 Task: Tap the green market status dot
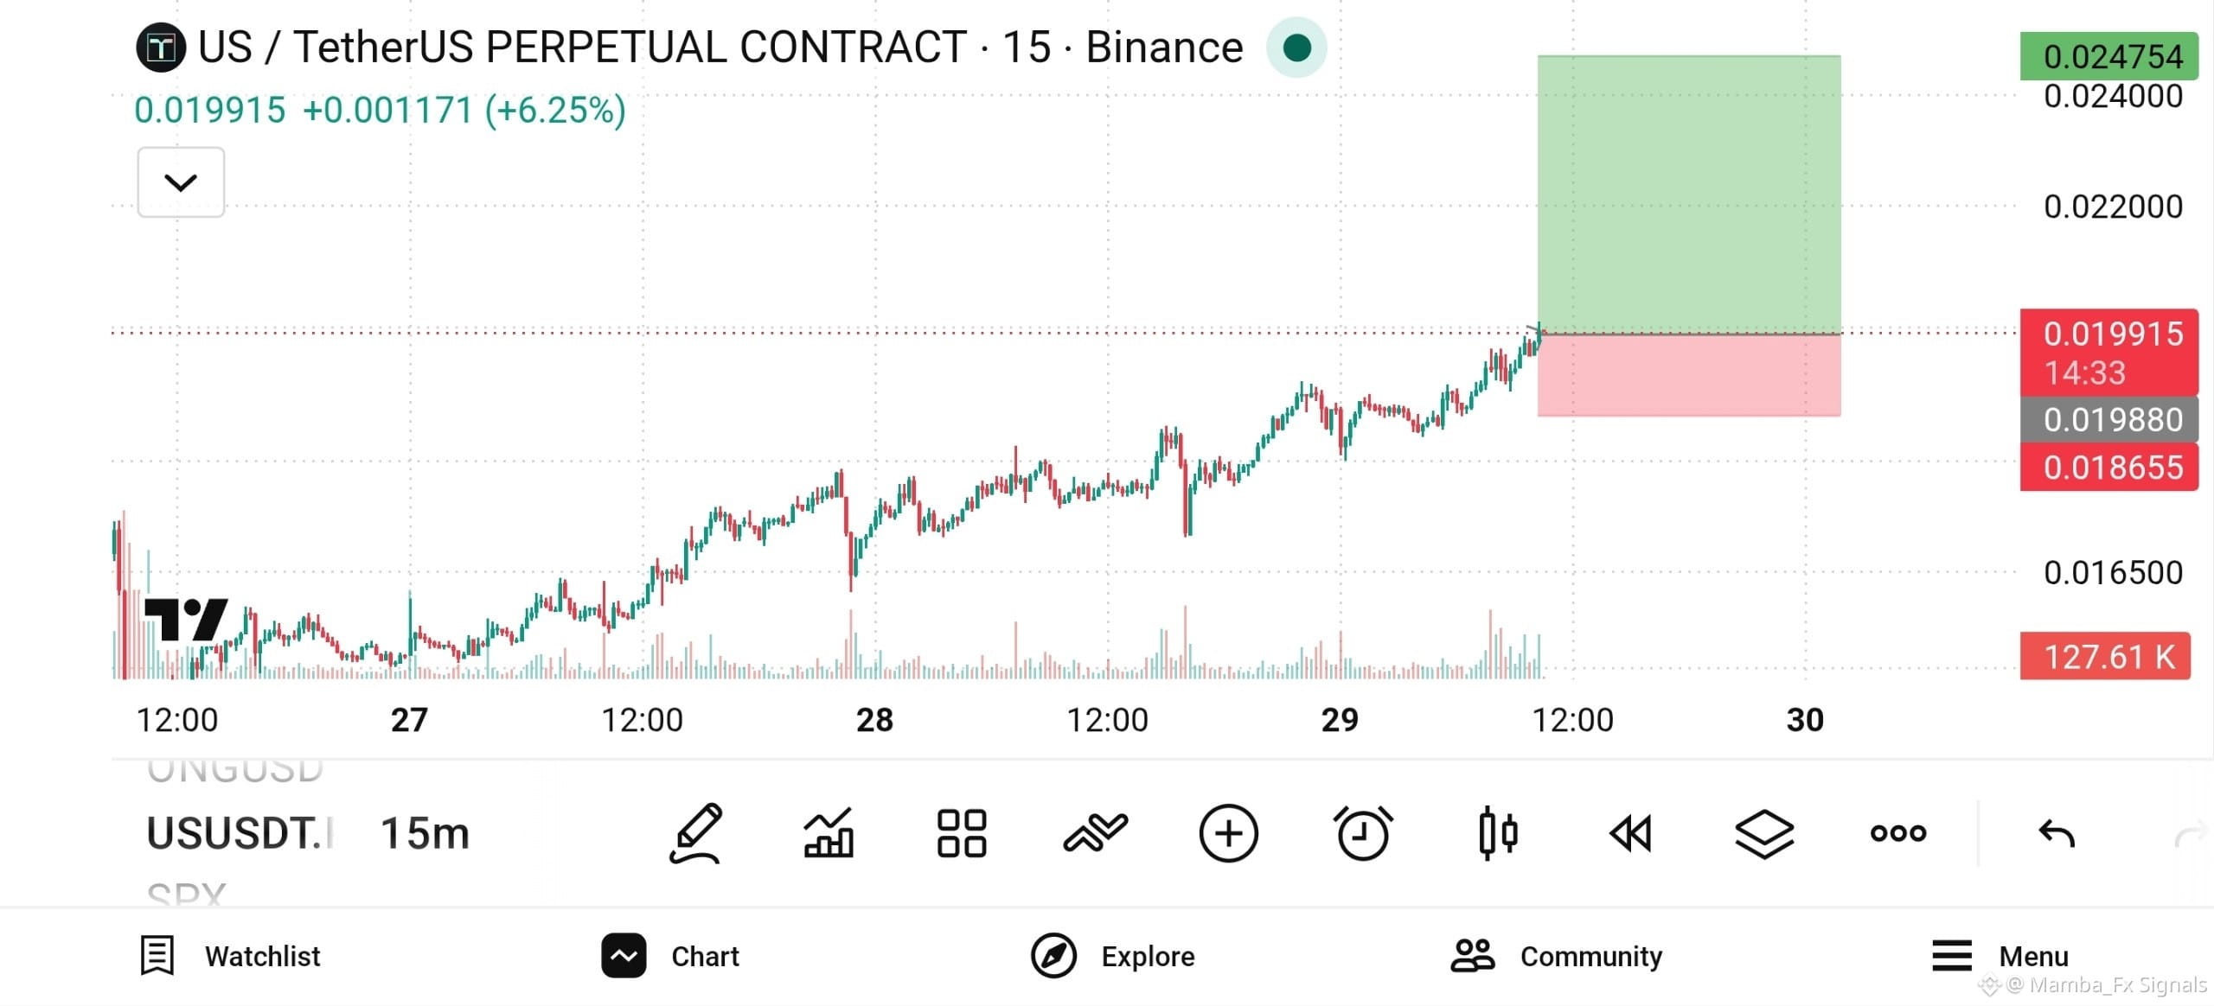tap(1296, 48)
